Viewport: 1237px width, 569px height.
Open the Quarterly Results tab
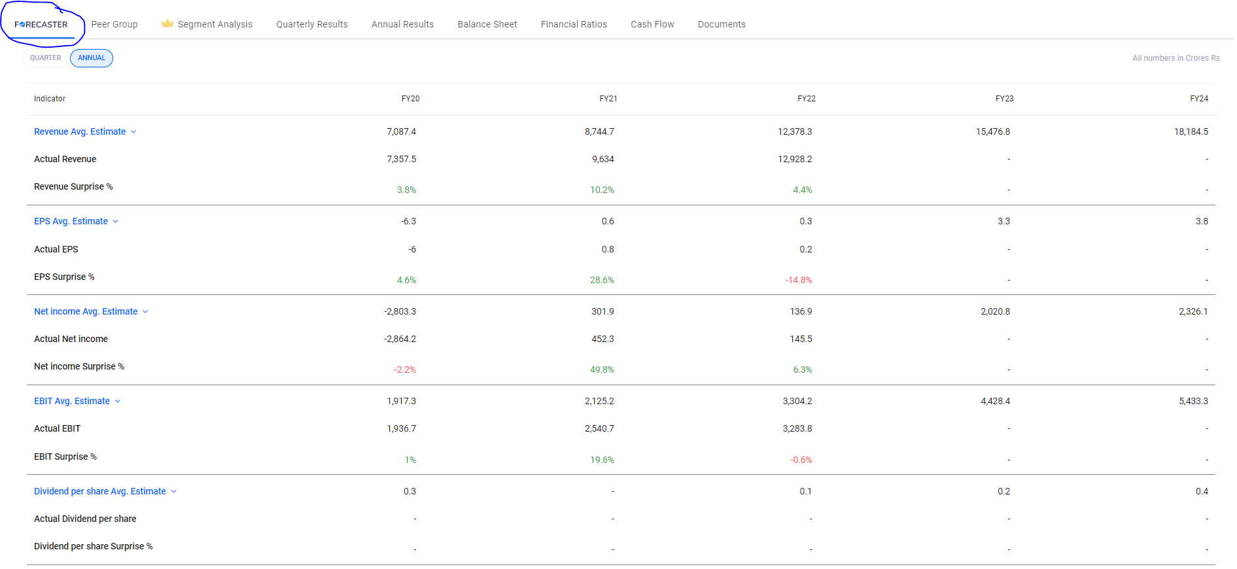point(312,24)
